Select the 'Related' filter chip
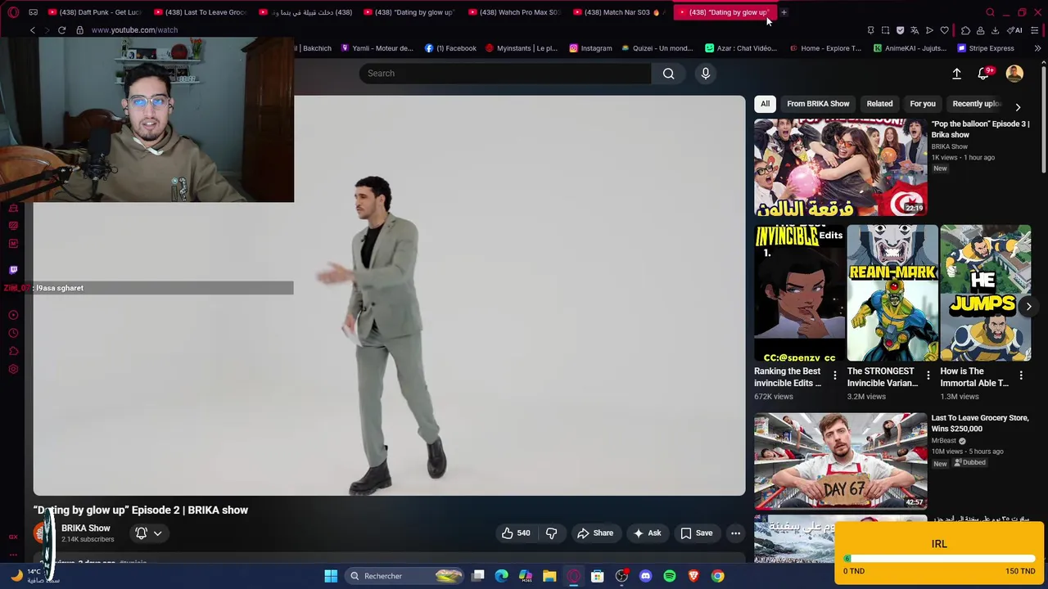 click(x=879, y=104)
